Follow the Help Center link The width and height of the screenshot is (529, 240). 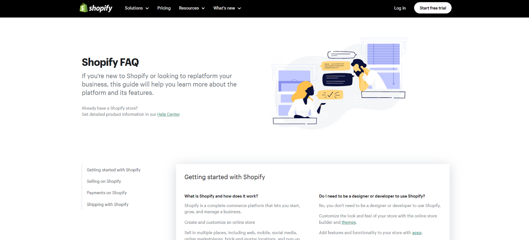(x=168, y=115)
